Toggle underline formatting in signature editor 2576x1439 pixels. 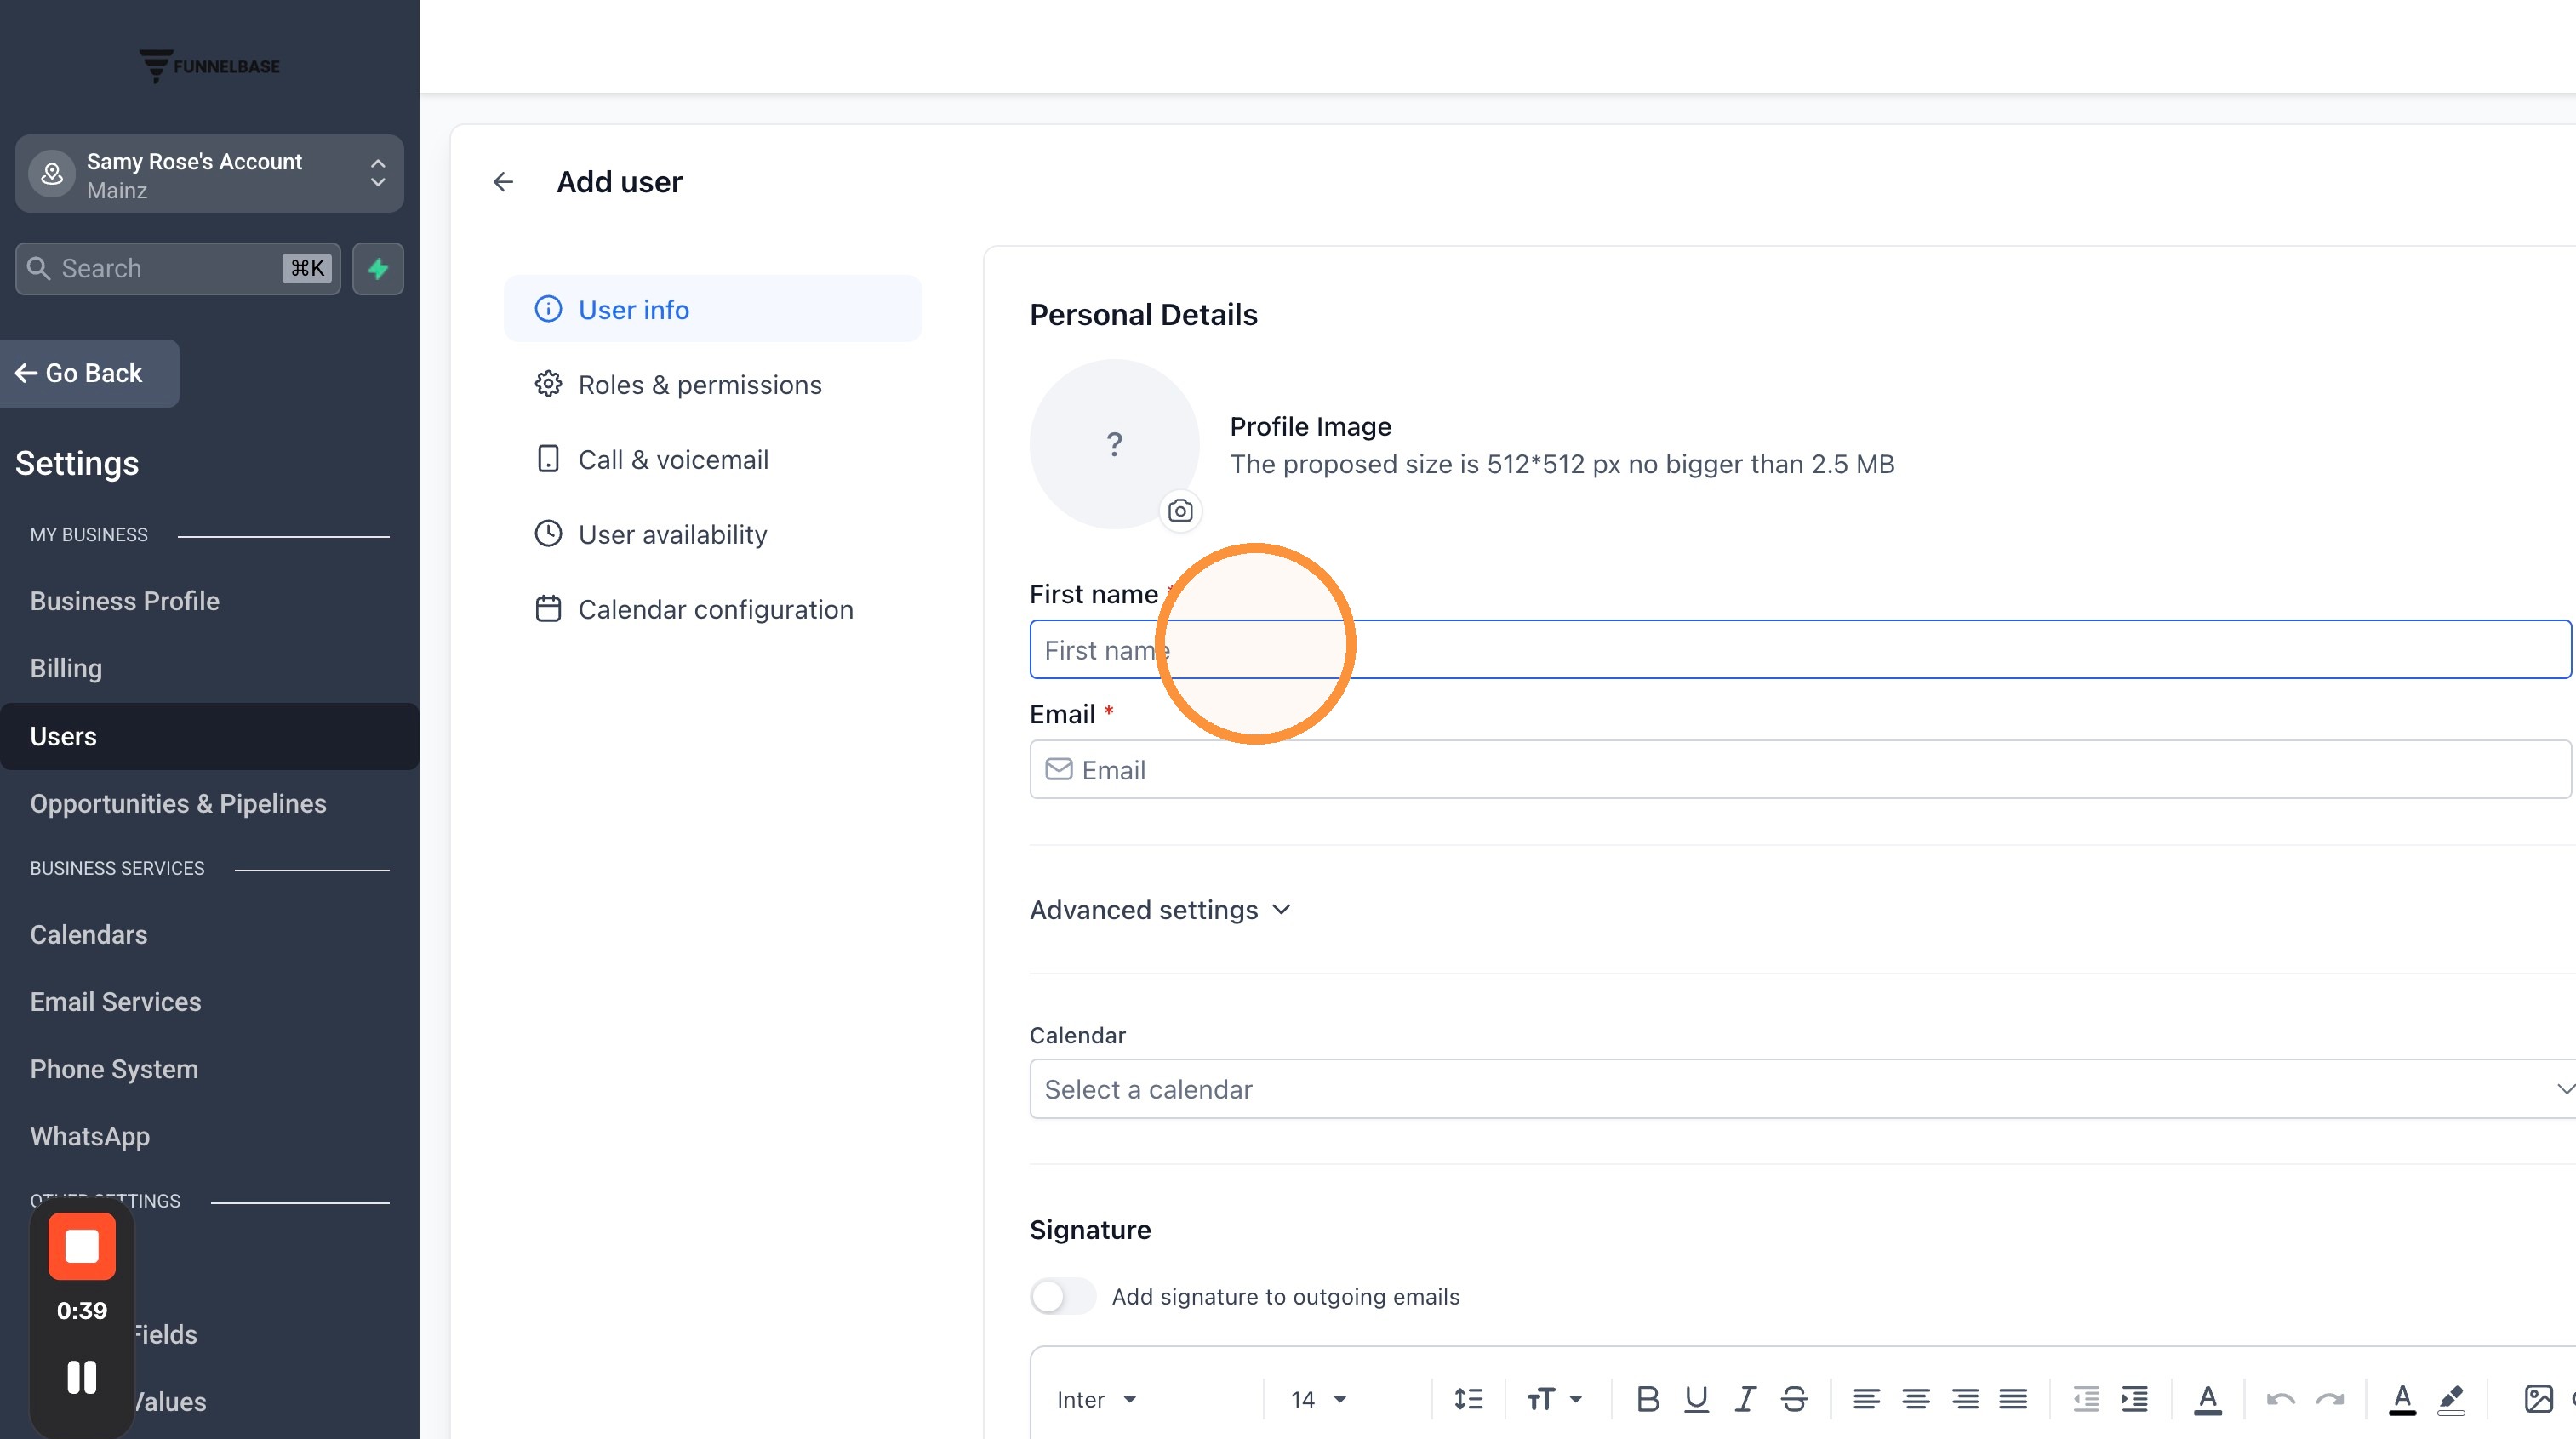tap(1696, 1399)
